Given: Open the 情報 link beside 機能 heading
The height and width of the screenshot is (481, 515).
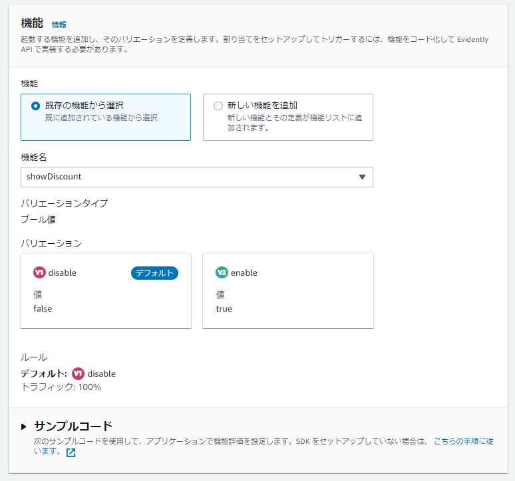Looking at the screenshot, I should click(59, 25).
